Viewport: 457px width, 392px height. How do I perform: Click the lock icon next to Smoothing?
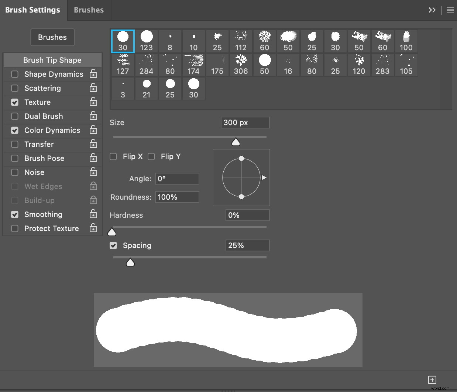point(93,214)
